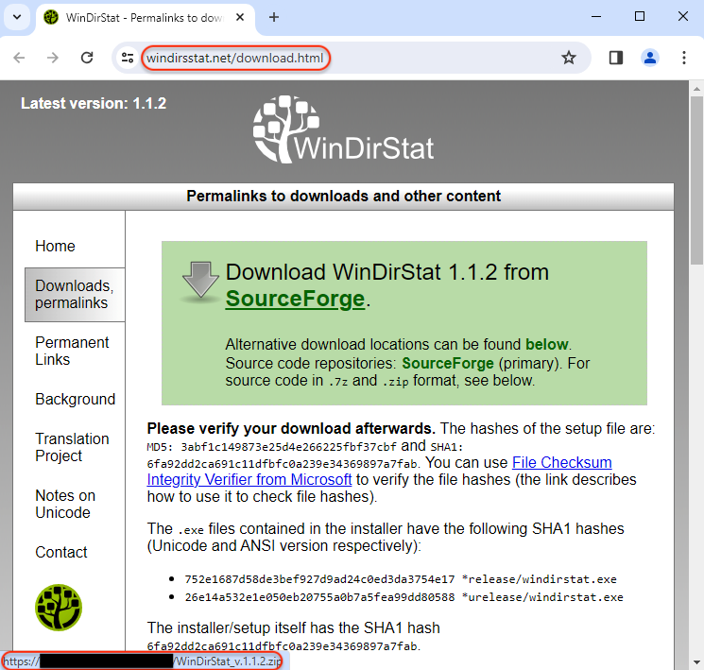Open File Checksum Integrity Verifier link
This screenshot has height=670, width=704.
[x=379, y=471]
